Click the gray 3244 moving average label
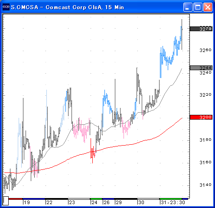 (x=201, y=68)
